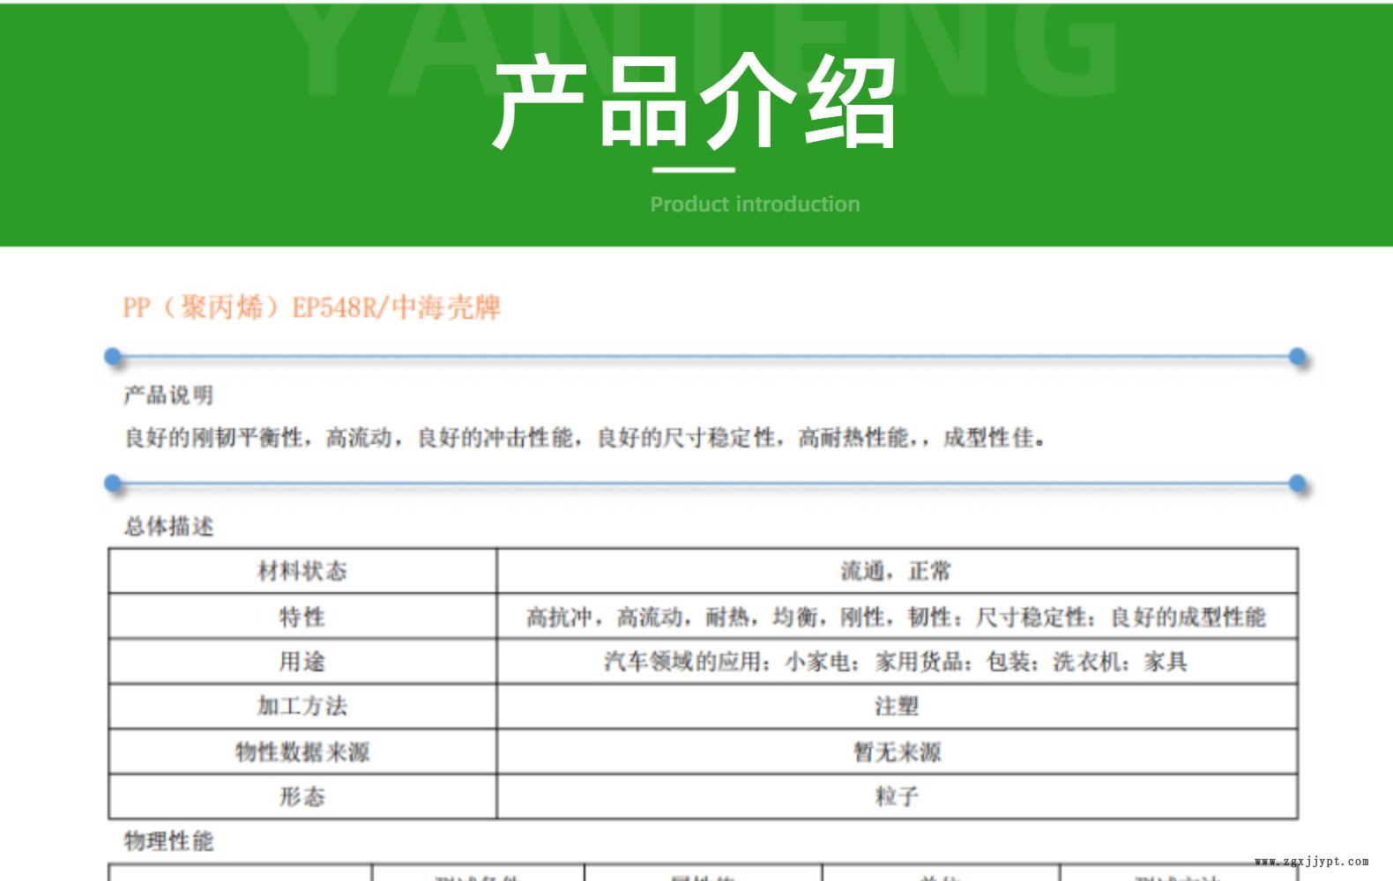
Task: Select the 材料状态 table cell
Action: tap(302, 572)
